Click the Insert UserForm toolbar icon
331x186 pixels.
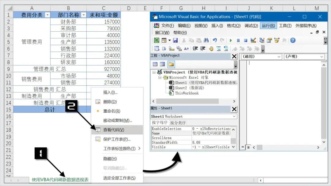(x=164, y=40)
